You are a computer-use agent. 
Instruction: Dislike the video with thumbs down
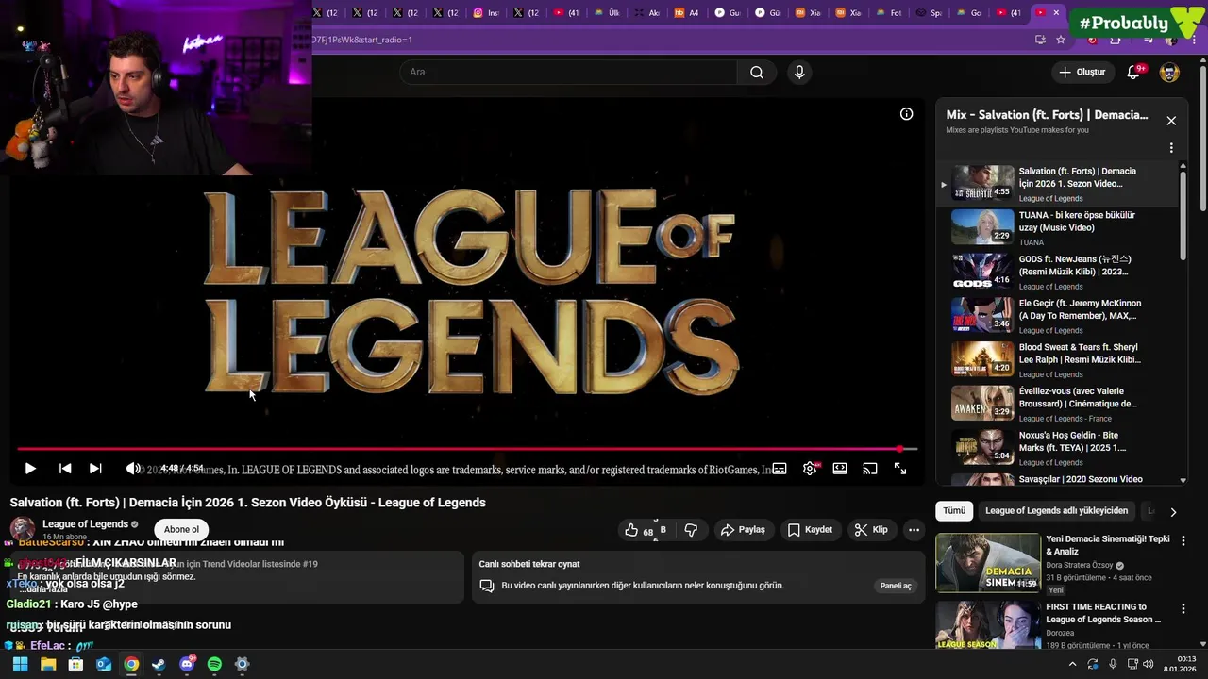691,530
